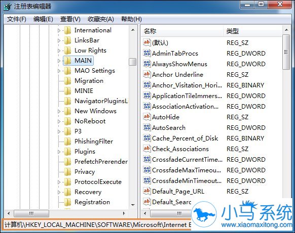This screenshot has width=295, height=233.
Task: Click the Registry Editor title bar icon
Action: click(x=7, y=7)
